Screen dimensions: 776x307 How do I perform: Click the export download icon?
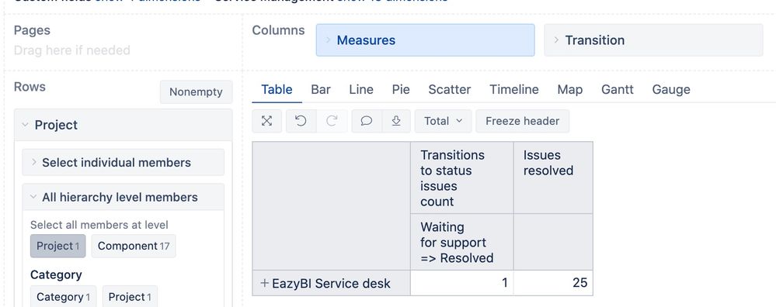[x=396, y=121]
